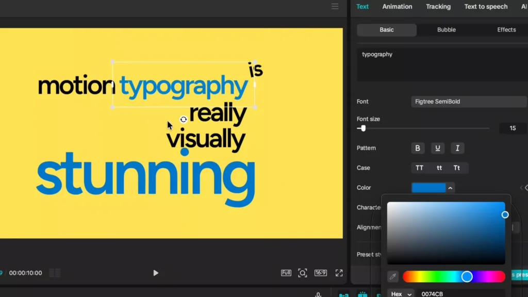Enable italic styling on the text
This screenshot has height=297, width=528.
(457, 148)
